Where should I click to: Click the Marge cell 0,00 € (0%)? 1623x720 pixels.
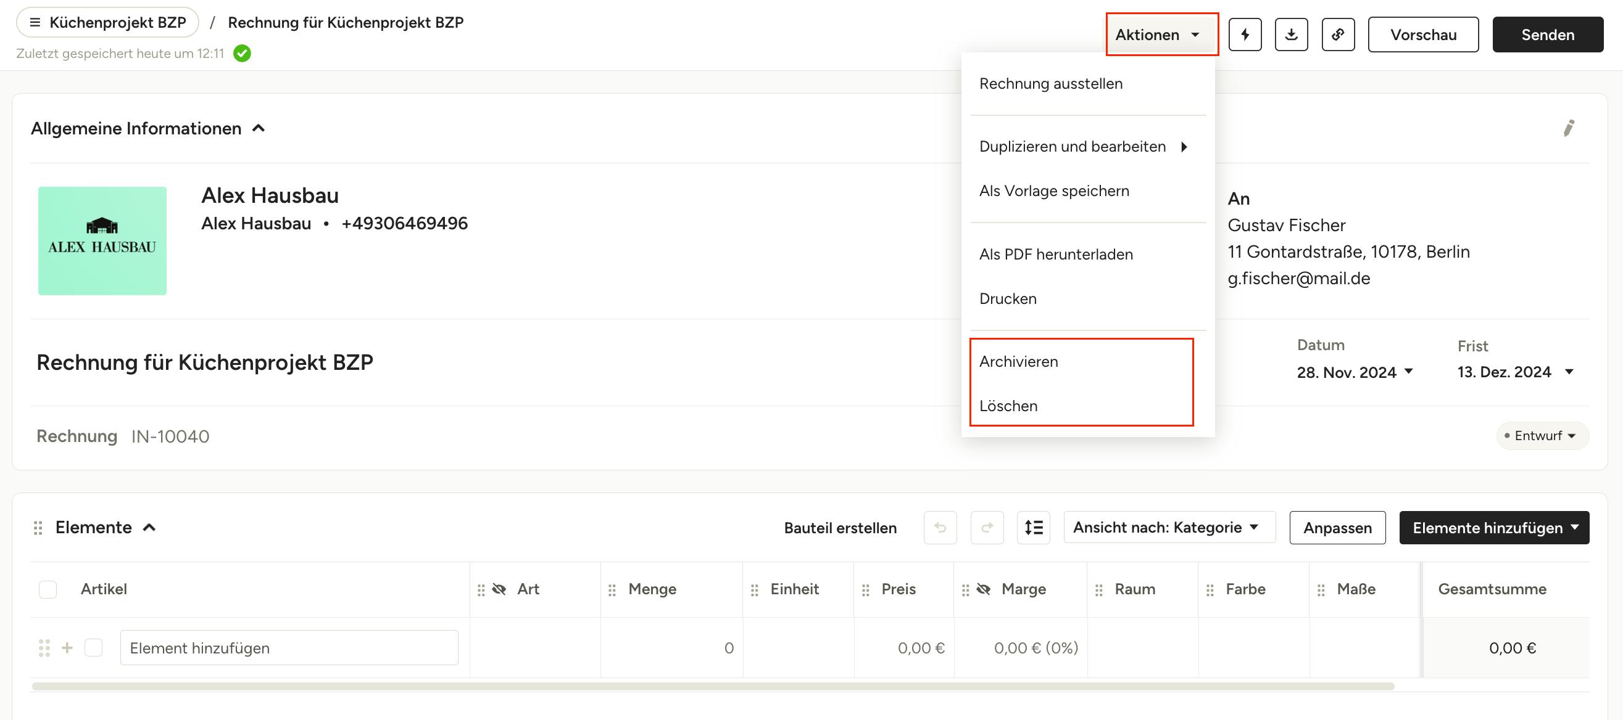(1021, 648)
